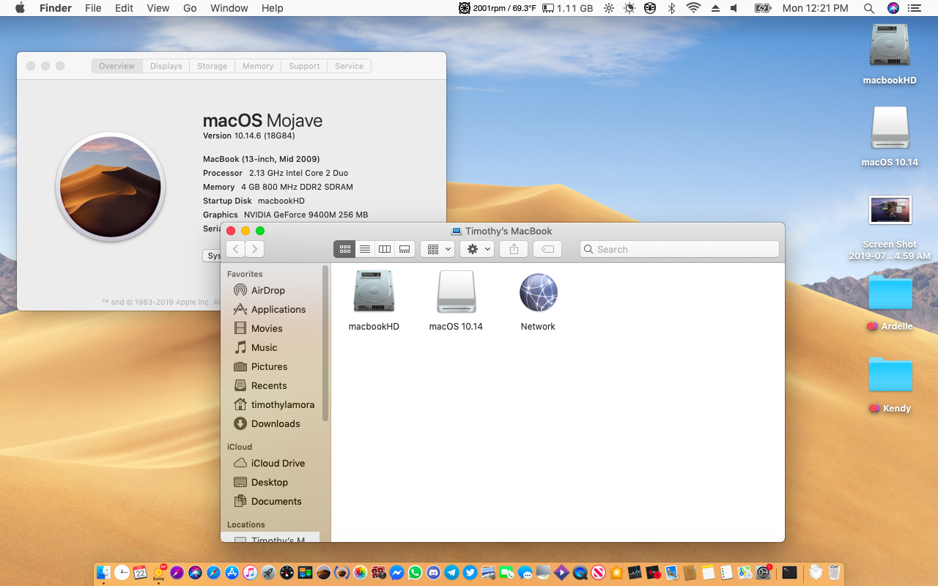This screenshot has height=586, width=938.
Task: Click the Share button in Finder toolbar
Action: click(514, 249)
